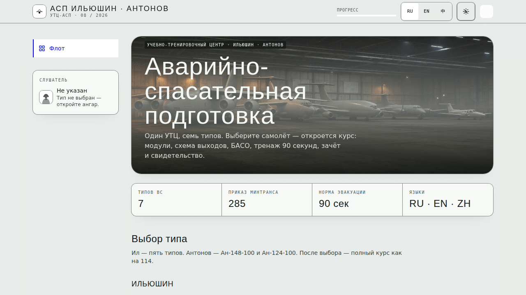The width and height of the screenshot is (526, 295).
Task: Click the ТИПОВ ВС stat showing 7
Action: [177, 200]
